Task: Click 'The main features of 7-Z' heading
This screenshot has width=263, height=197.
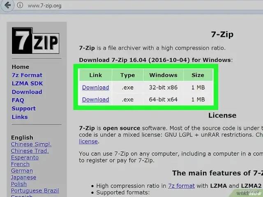Action: (x=217, y=173)
